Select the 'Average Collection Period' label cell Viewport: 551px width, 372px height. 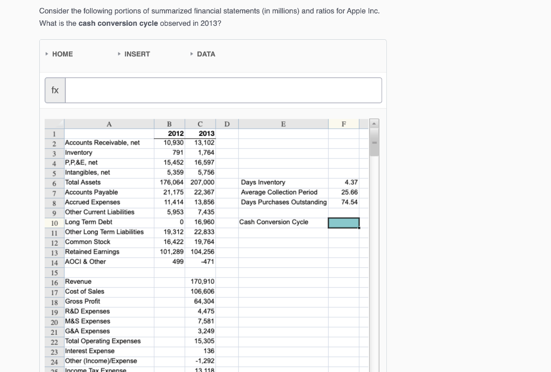tap(283, 192)
